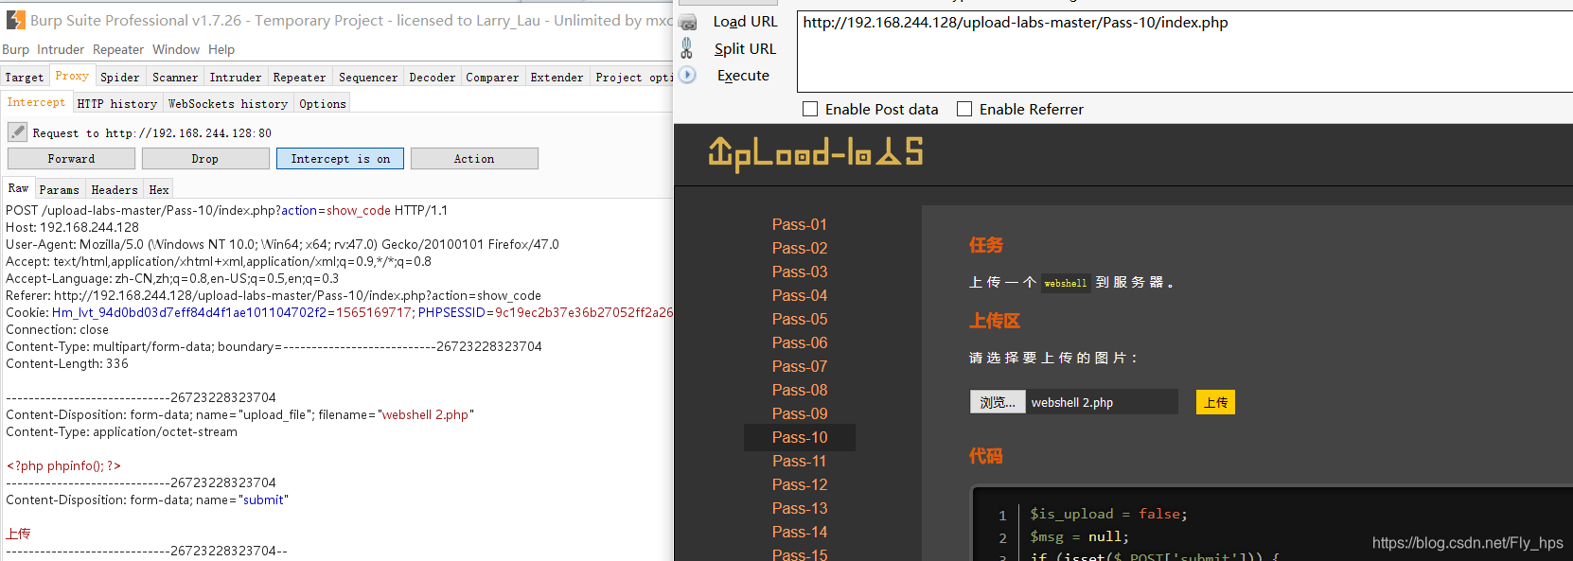
Task: Switch to the Extender tab
Action: pyautogui.click(x=557, y=78)
